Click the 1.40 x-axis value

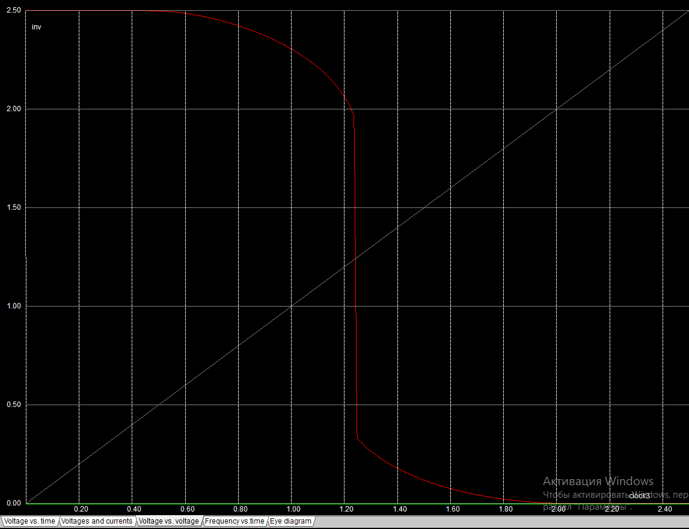(x=400, y=509)
